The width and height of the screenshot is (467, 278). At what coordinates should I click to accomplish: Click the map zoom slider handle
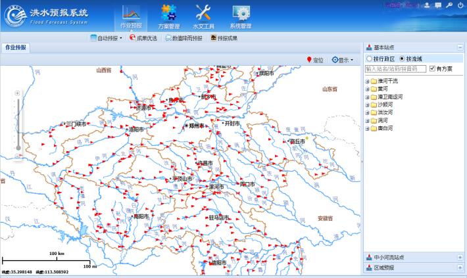tap(18, 148)
